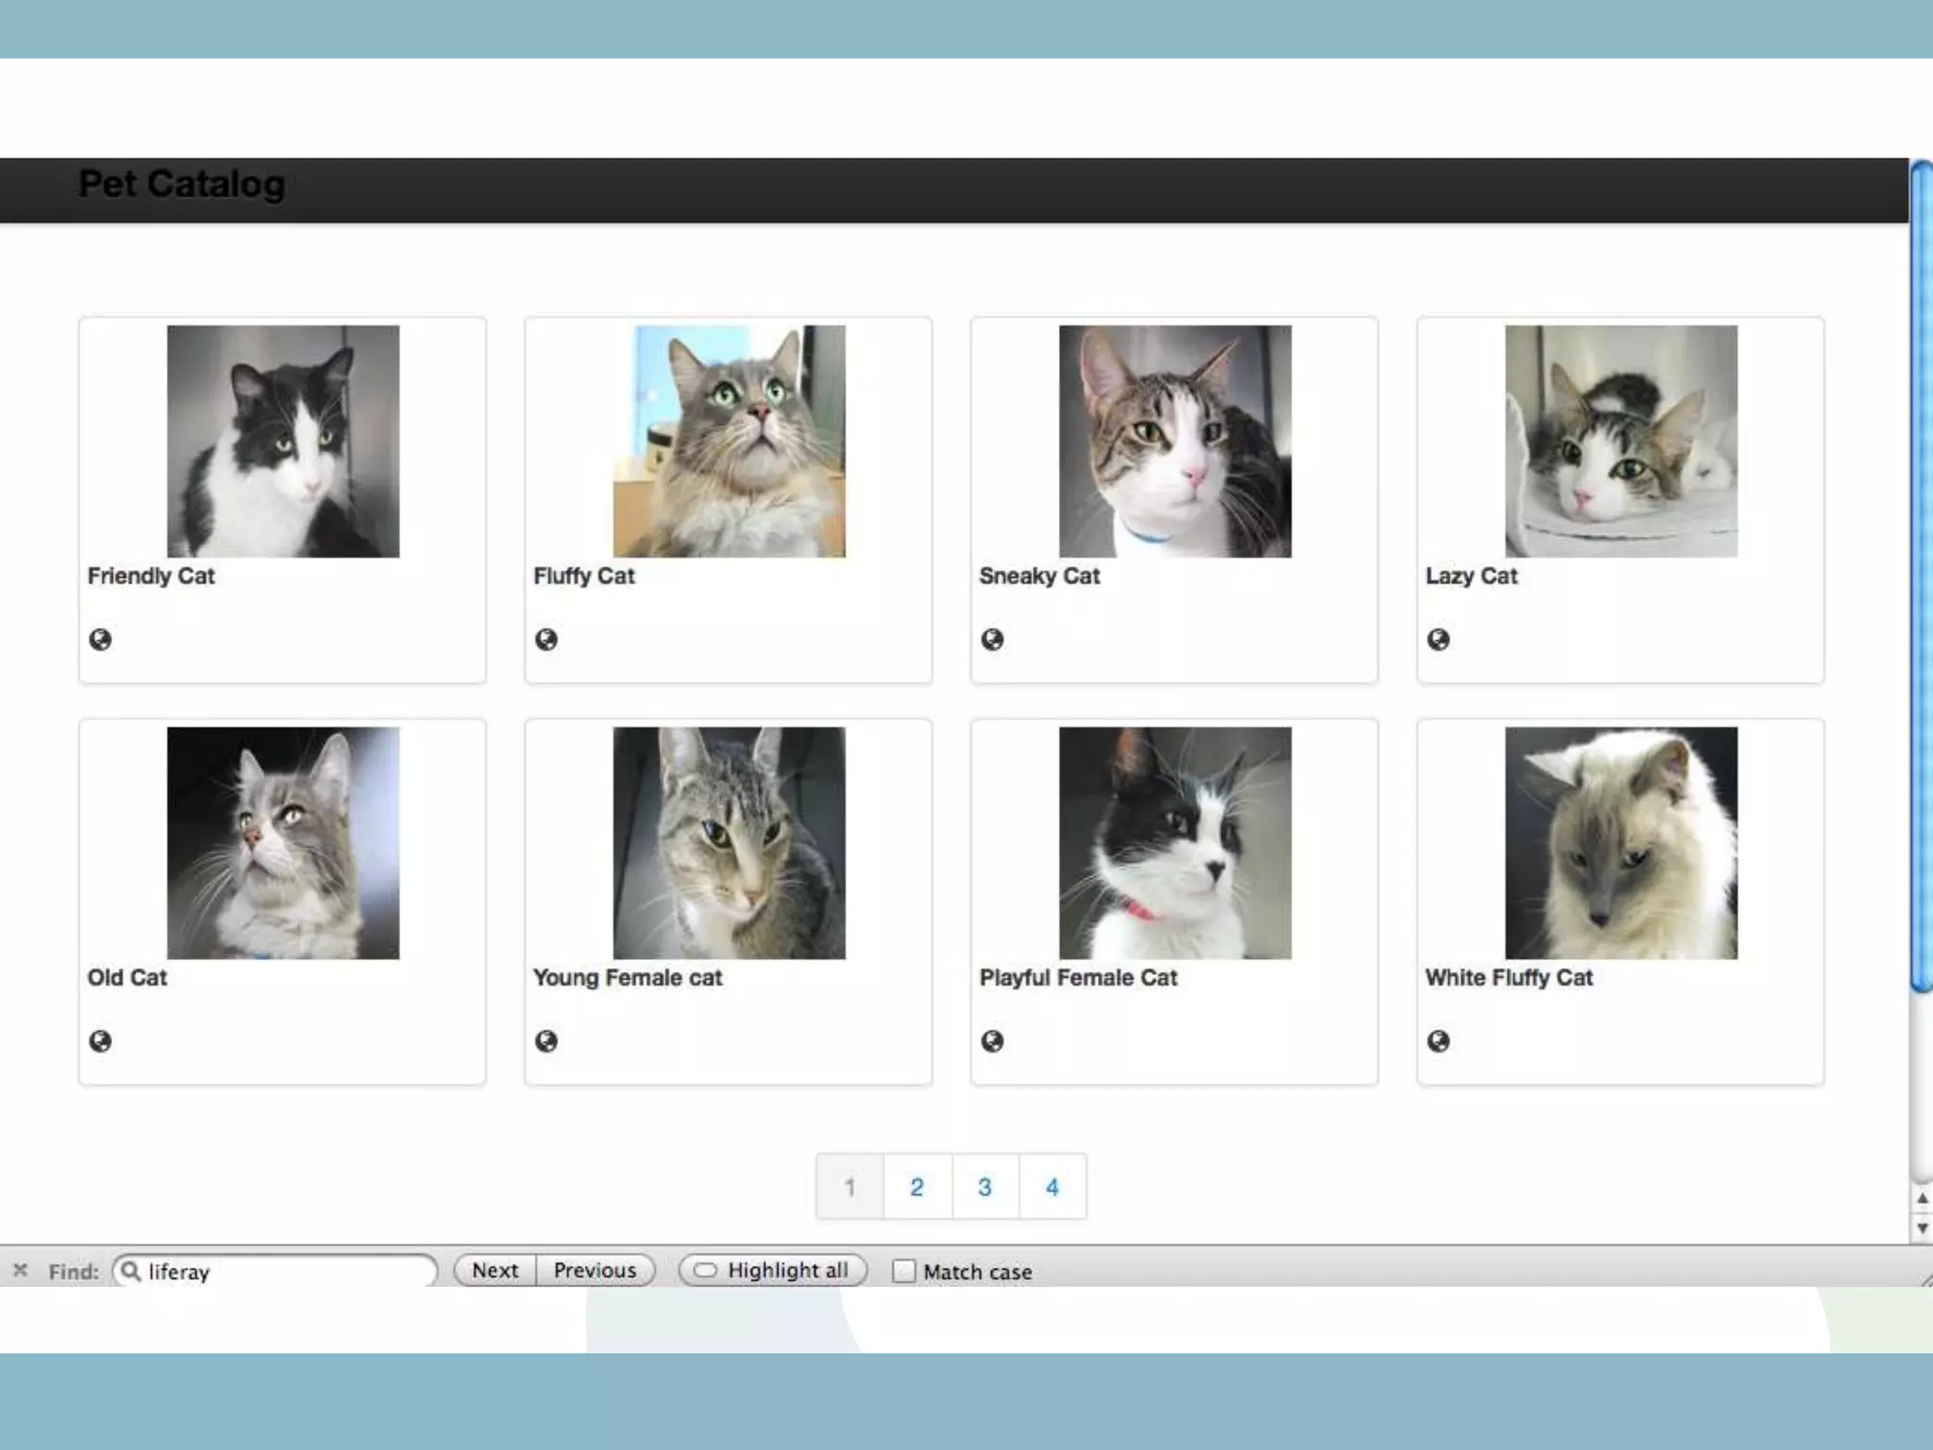Go to page 2 of catalog
Viewport: 1933px width, 1450px height.
(916, 1187)
